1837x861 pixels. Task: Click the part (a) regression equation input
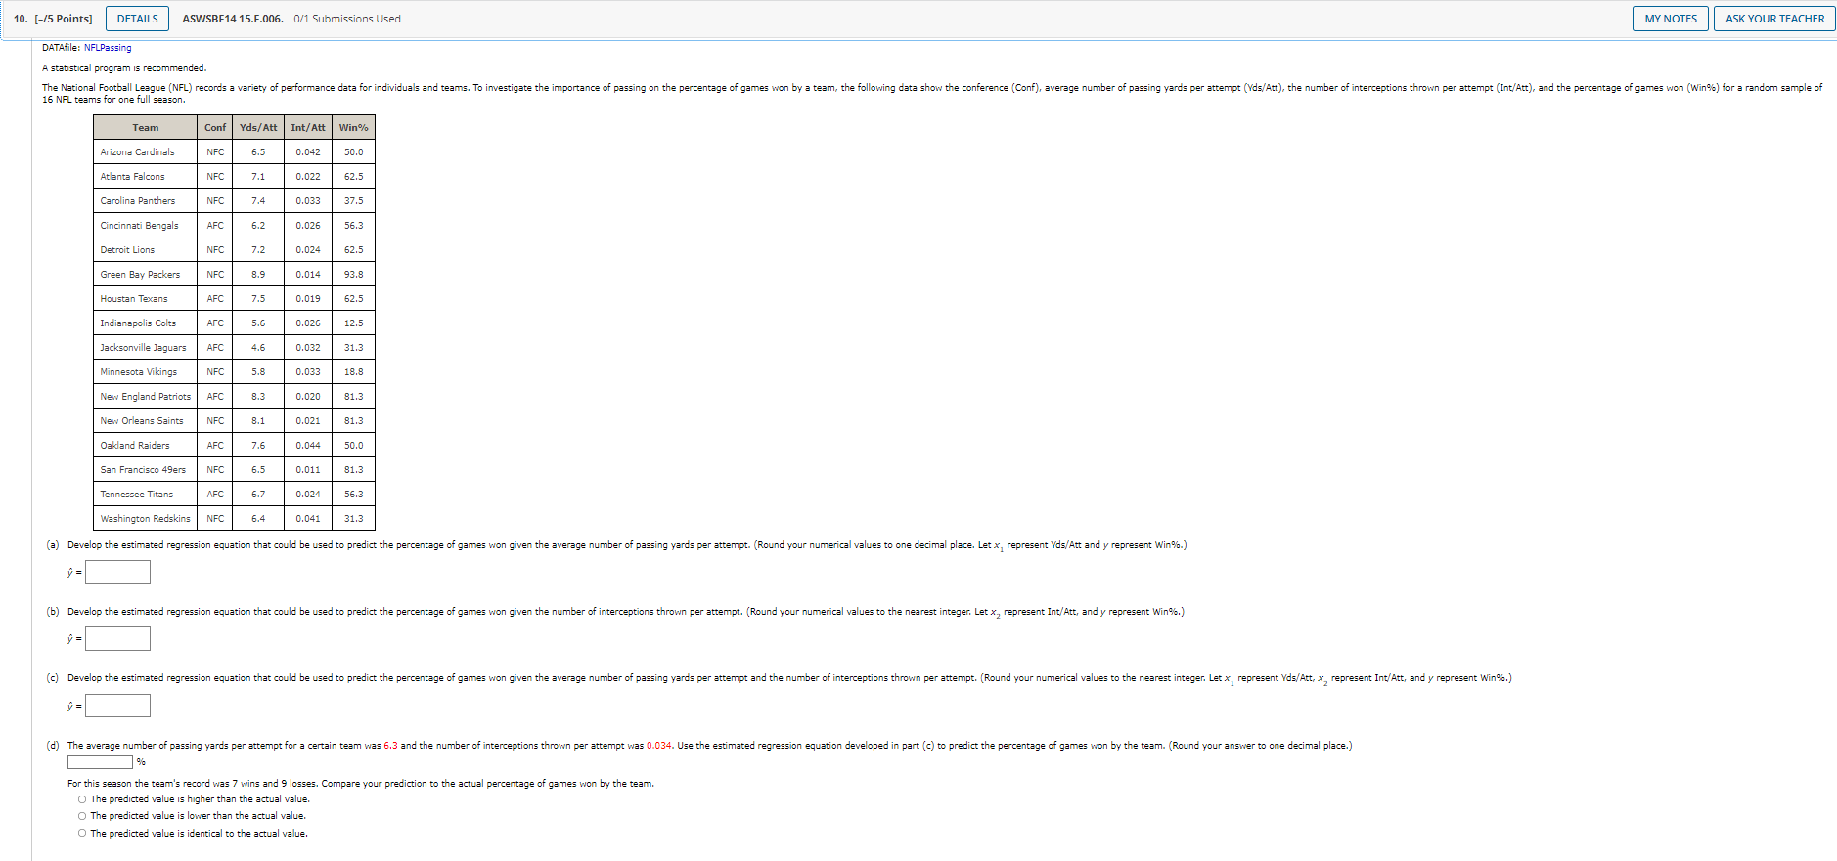[x=117, y=572]
